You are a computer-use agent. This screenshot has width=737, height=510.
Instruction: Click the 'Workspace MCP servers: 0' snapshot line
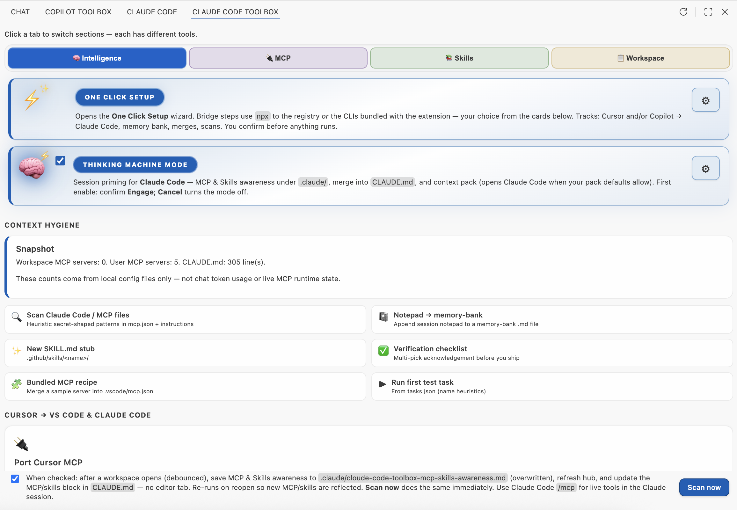[141, 262]
